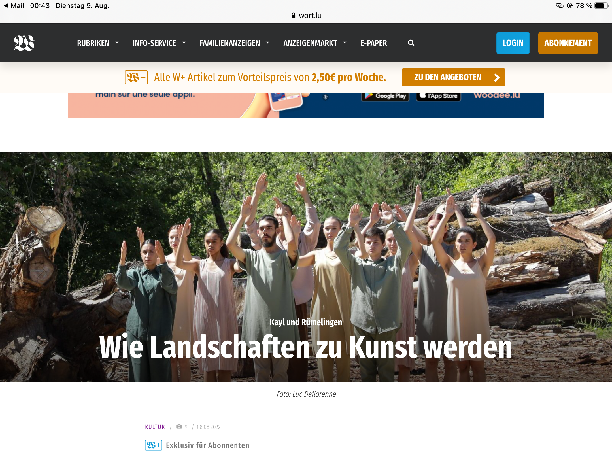Click the photo gallery camera icon

coord(179,426)
